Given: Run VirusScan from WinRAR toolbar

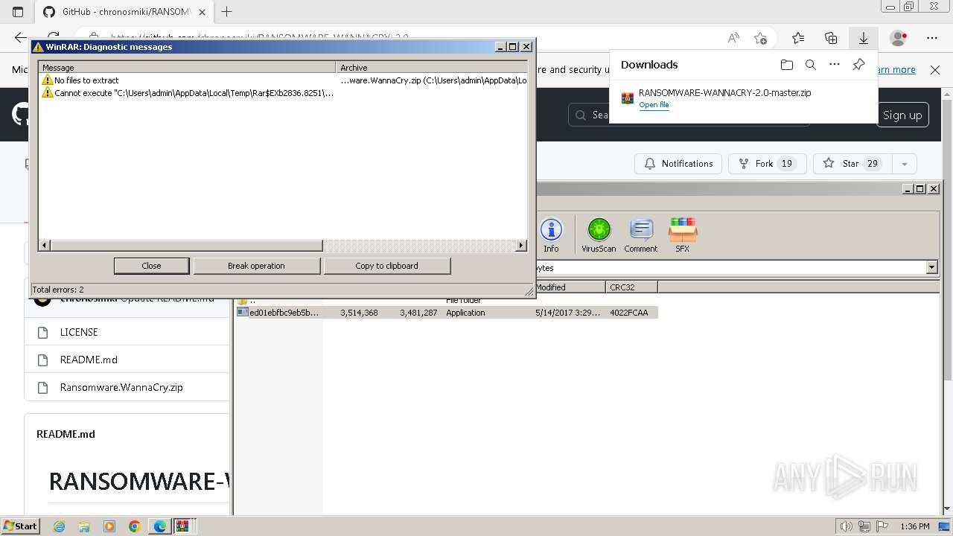Looking at the screenshot, I should [599, 235].
